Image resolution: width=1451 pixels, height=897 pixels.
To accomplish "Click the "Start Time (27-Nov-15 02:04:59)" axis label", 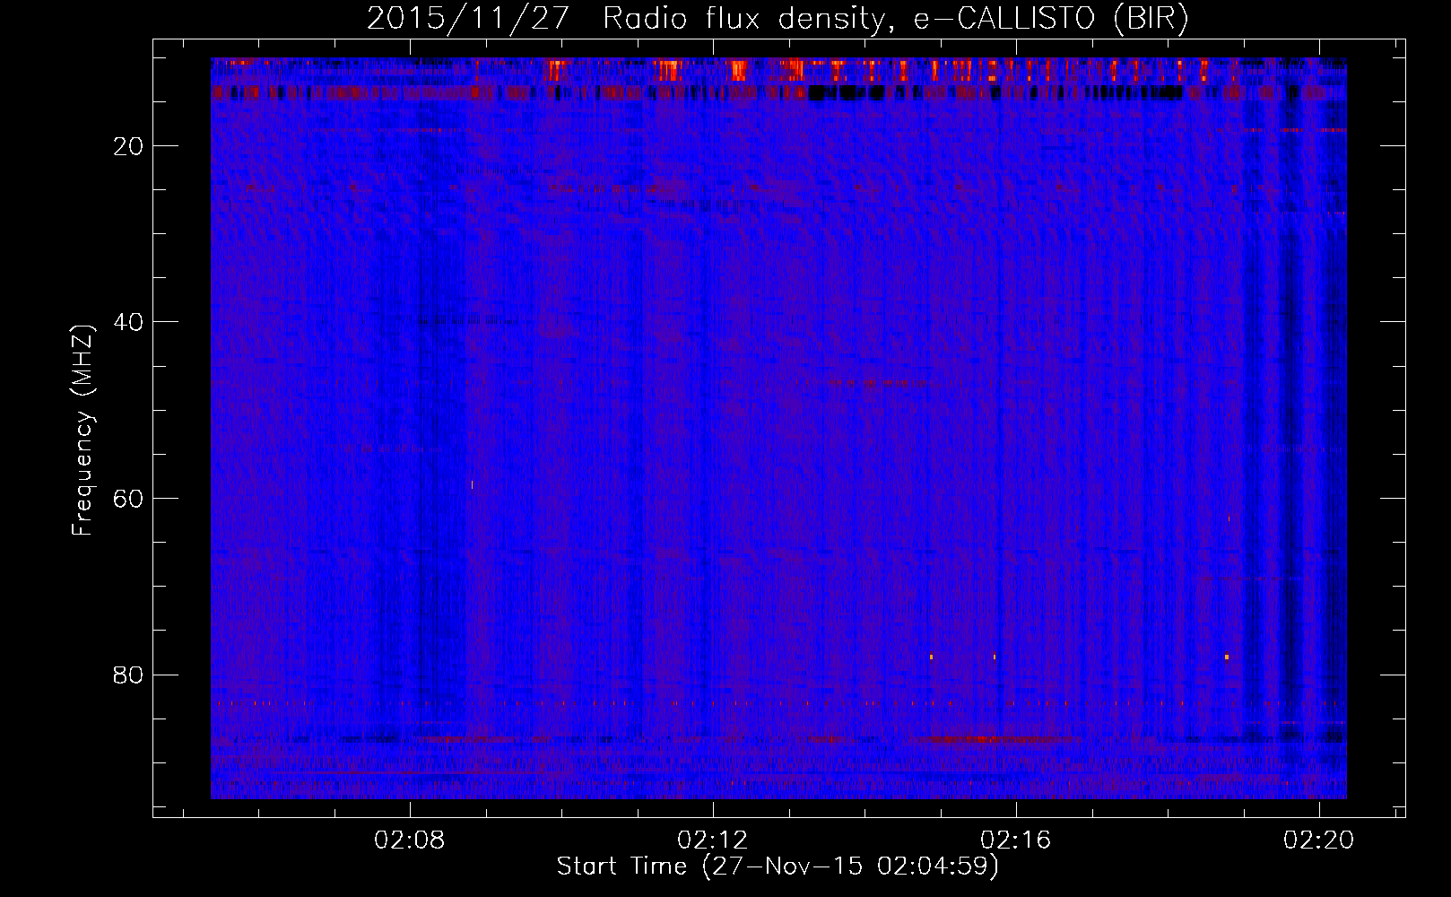I will [778, 867].
